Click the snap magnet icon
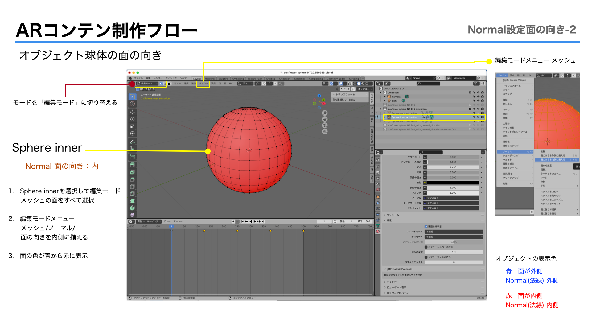Screen dimensions: 592x333 [x=264, y=84]
